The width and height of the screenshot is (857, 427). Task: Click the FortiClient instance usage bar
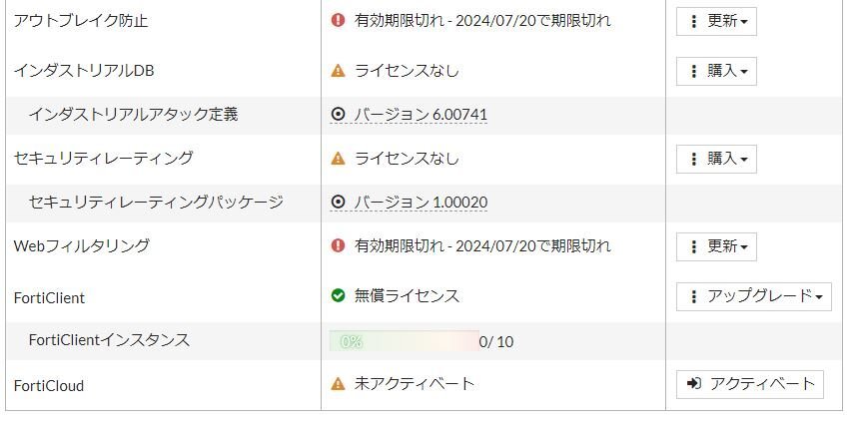click(x=404, y=341)
